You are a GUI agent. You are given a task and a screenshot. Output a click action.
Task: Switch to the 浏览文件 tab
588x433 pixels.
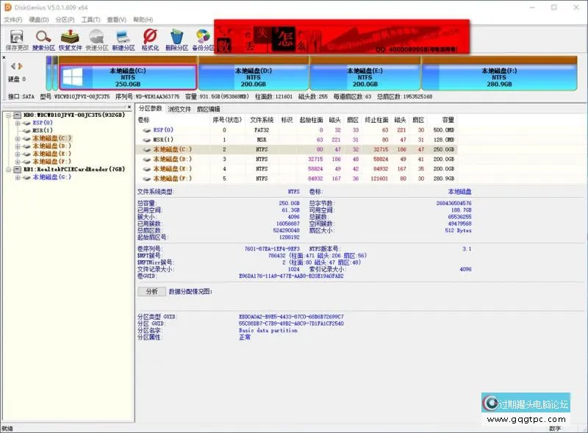pyautogui.click(x=179, y=109)
